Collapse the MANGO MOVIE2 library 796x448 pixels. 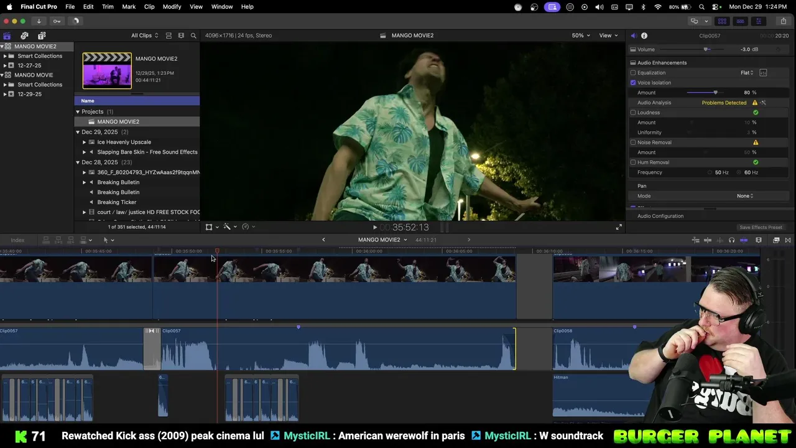[2, 47]
